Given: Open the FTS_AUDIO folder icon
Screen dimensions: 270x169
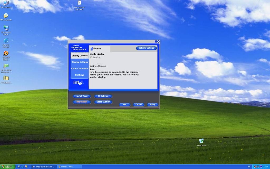Looking at the screenshot, I should pos(6,79).
